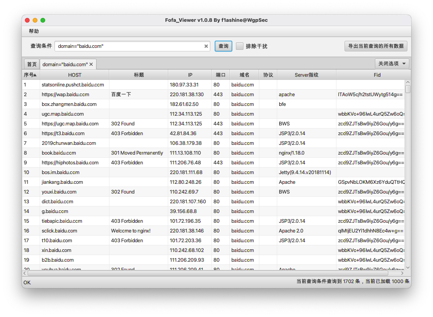This screenshot has width=433, height=317.
Task: Click the horizontal scrollbar left arrow
Action: (x=25, y=273)
